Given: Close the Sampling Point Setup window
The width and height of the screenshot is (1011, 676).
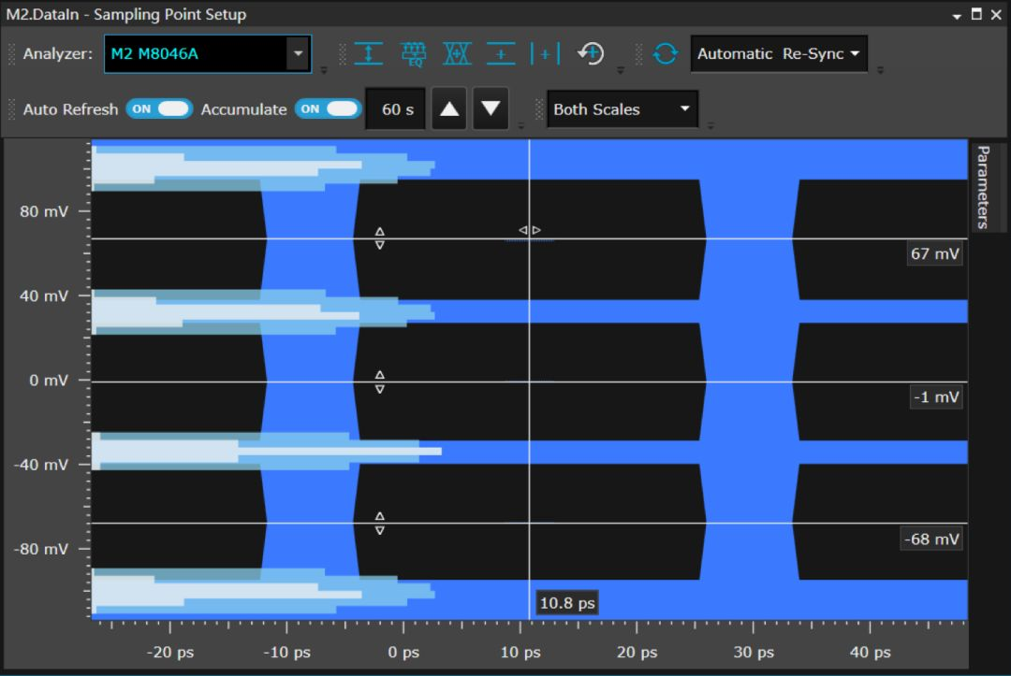Looking at the screenshot, I should tap(996, 14).
